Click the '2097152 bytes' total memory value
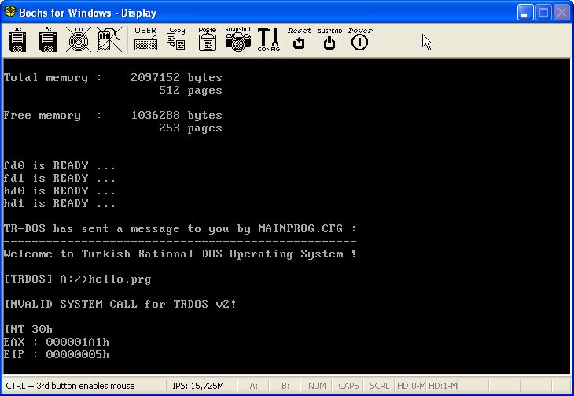This screenshot has height=396, width=574. click(176, 78)
